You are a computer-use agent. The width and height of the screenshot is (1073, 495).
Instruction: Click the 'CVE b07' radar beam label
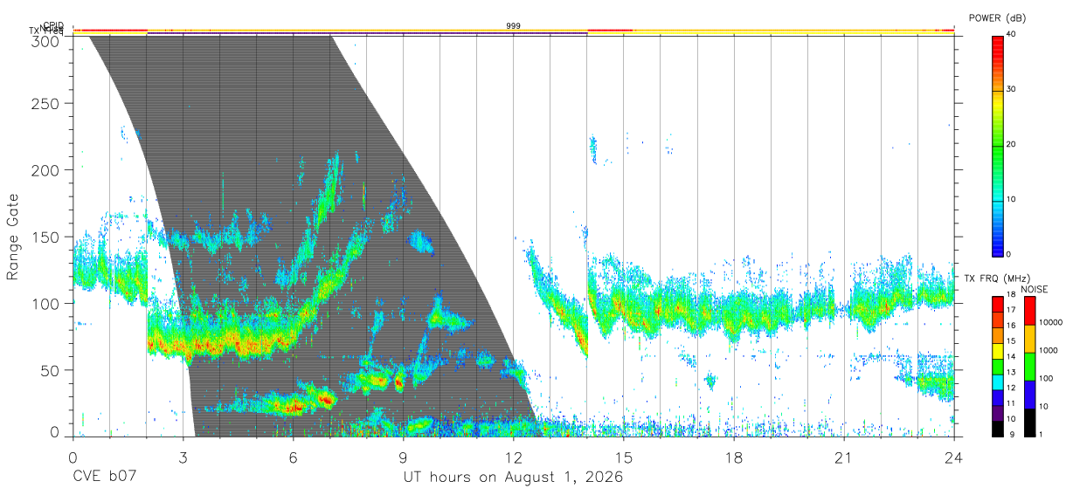(104, 478)
